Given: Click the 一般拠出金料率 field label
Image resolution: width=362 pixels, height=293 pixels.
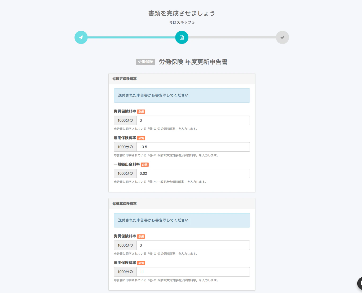Looking at the screenshot, I should click(x=127, y=164).
